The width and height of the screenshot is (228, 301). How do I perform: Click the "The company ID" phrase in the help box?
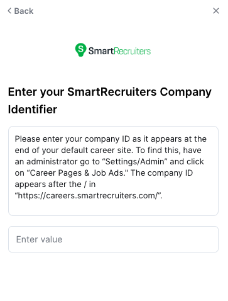161,173
